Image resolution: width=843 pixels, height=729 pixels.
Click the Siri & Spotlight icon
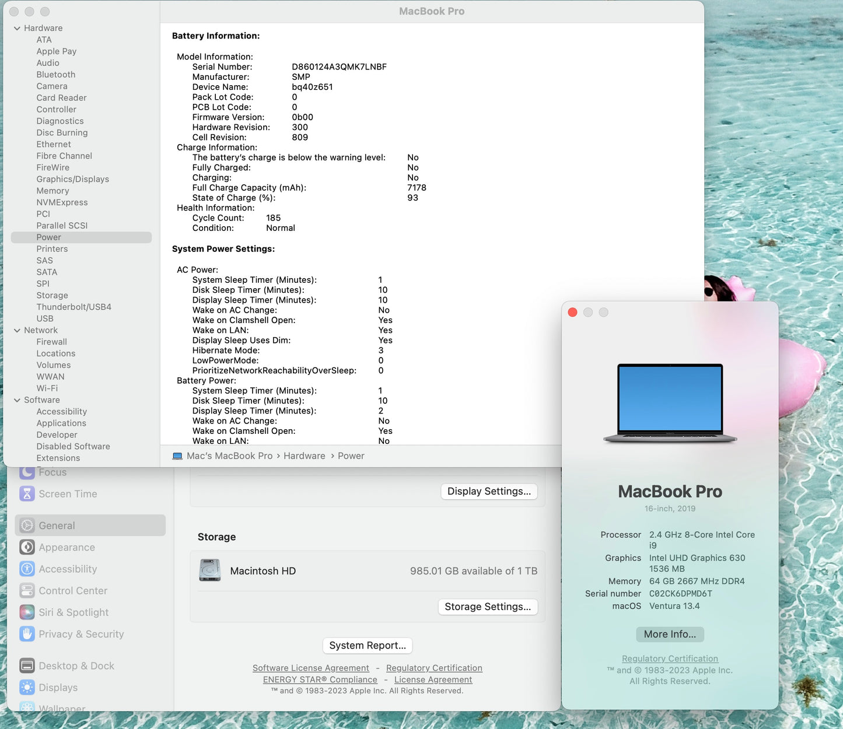[27, 612]
